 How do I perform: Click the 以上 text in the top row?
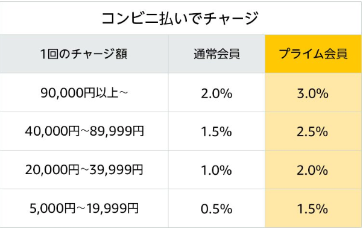pos(107,93)
